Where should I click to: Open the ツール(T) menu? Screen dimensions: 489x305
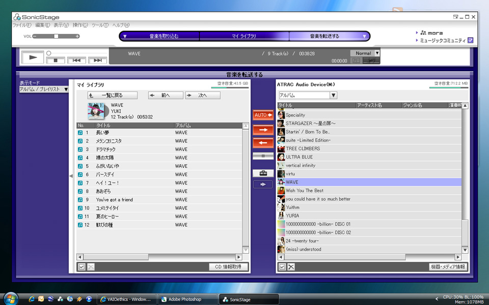pyautogui.click(x=100, y=25)
